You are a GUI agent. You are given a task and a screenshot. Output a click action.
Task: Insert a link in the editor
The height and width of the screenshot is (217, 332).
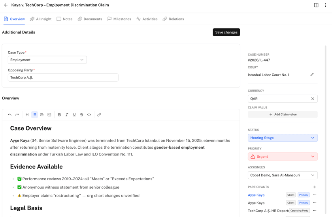coord(99,115)
